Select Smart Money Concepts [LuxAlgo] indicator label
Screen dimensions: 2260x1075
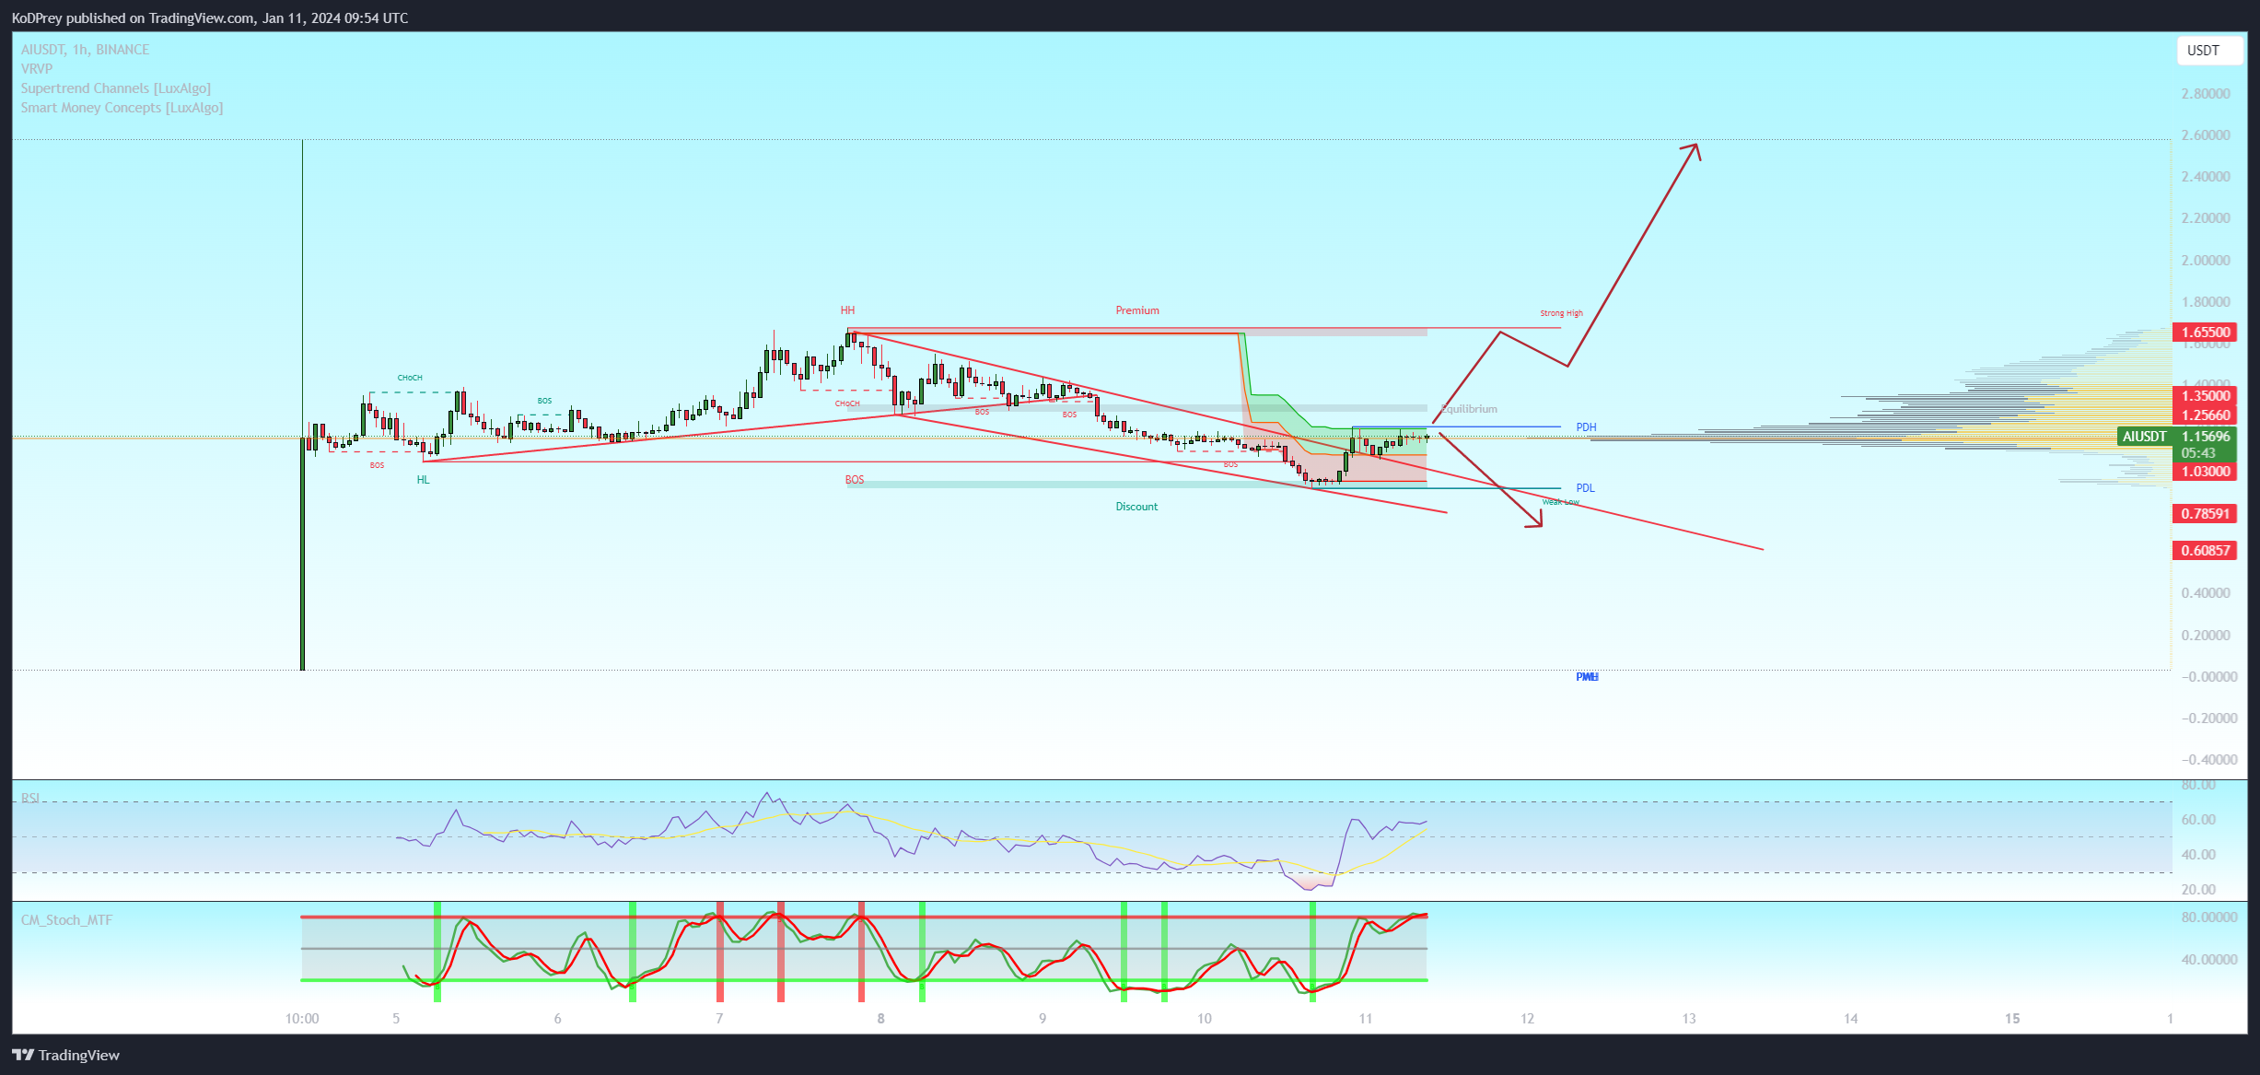122,108
